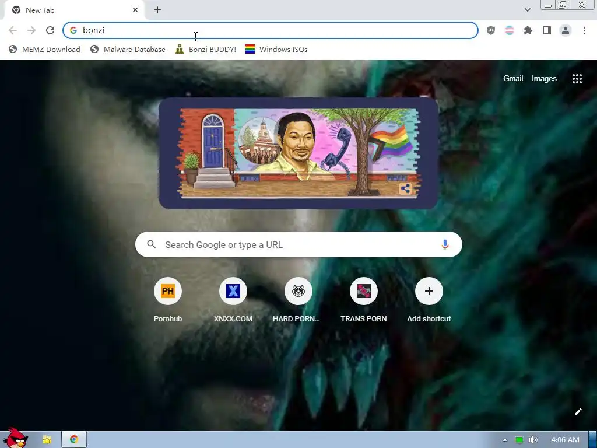Open the volume speaker tray icon
This screenshot has height=448, width=597.
click(x=533, y=440)
